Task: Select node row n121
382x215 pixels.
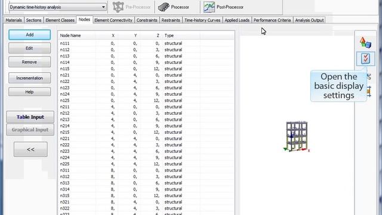Action: pyautogui.click(x=146, y=75)
